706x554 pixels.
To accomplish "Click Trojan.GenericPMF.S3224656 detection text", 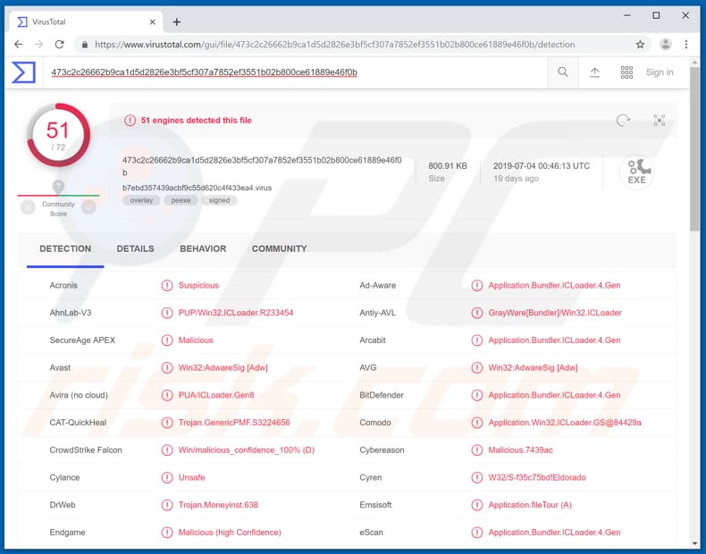I will point(233,423).
